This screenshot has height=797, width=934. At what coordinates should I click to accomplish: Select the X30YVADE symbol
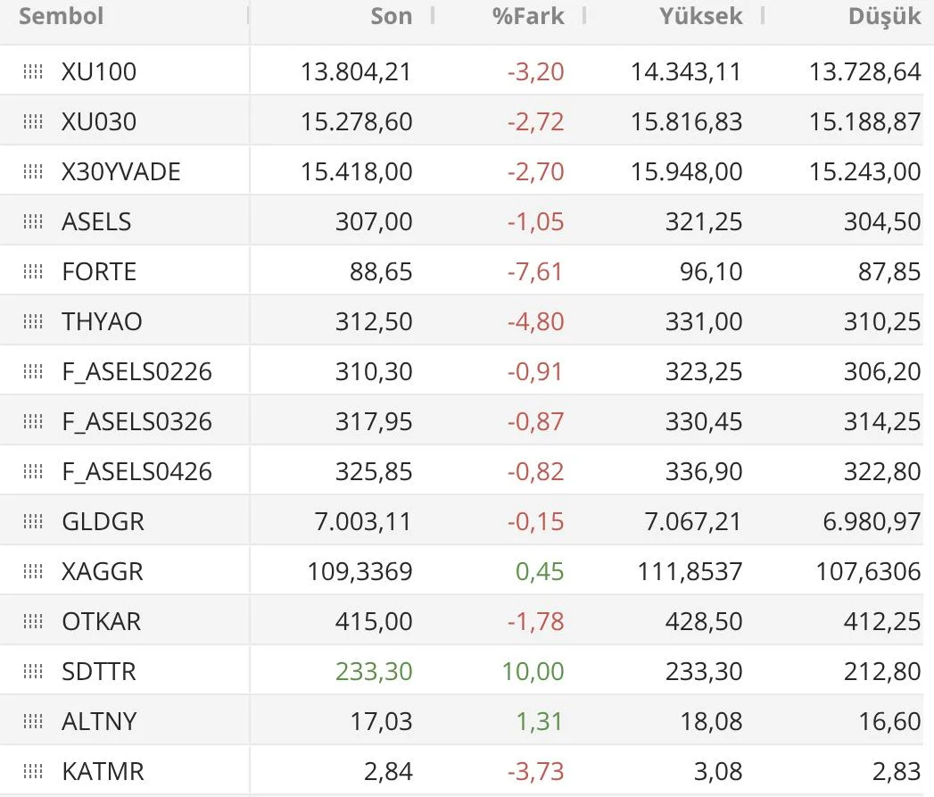(121, 171)
